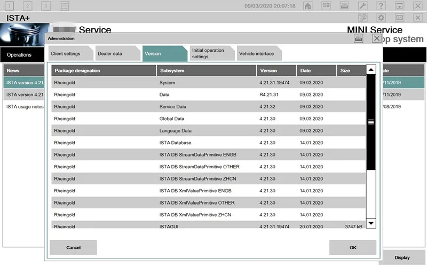Image resolution: width=427 pixels, height=267 pixels.
Task: Select the ISTA Database row
Action: tap(209, 143)
